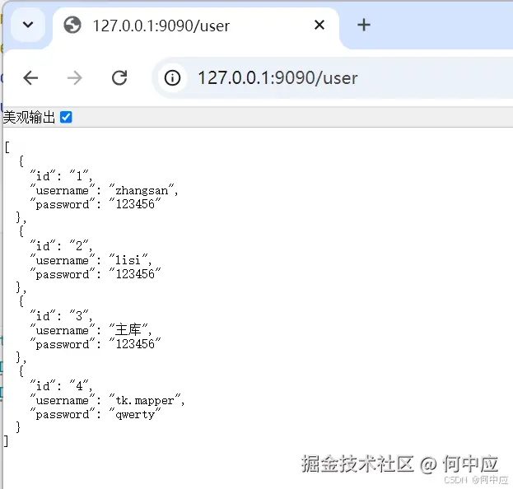The image size is (513, 489).
Task: Open the tab search dropdown arrow
Action: point(28,25)
